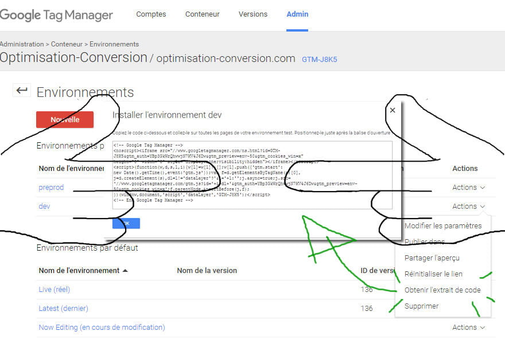Click the Google Tag Manager logo
This screenshot has width=505, height=339.
click(56, 15)
